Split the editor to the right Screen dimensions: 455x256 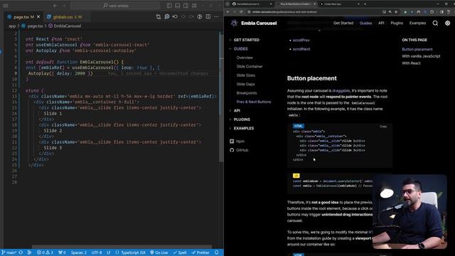click(208, 17)
